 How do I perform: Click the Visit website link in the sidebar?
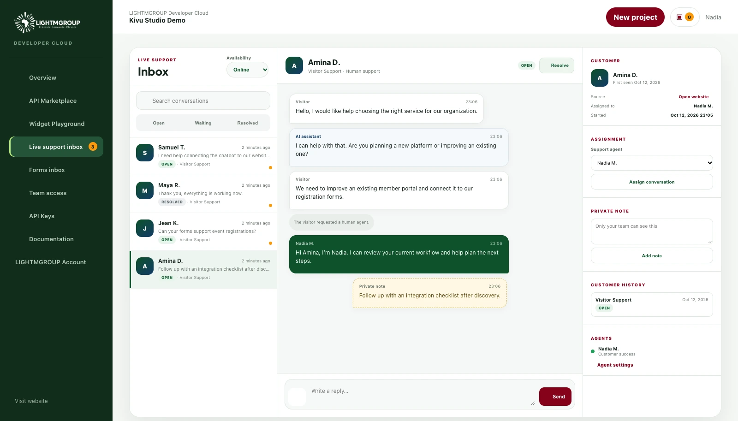[31, 401]
